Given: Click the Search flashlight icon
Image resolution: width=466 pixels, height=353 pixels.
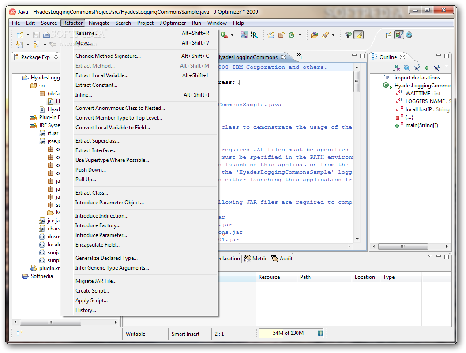Looking at the screenshot, I should (x=325, y=35).
